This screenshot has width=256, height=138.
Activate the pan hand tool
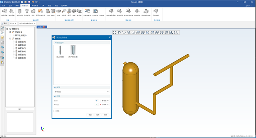119,32
